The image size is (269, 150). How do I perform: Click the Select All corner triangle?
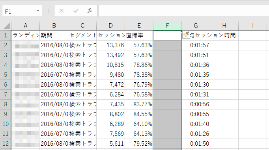pyautogui.click(x=7, y=26)
